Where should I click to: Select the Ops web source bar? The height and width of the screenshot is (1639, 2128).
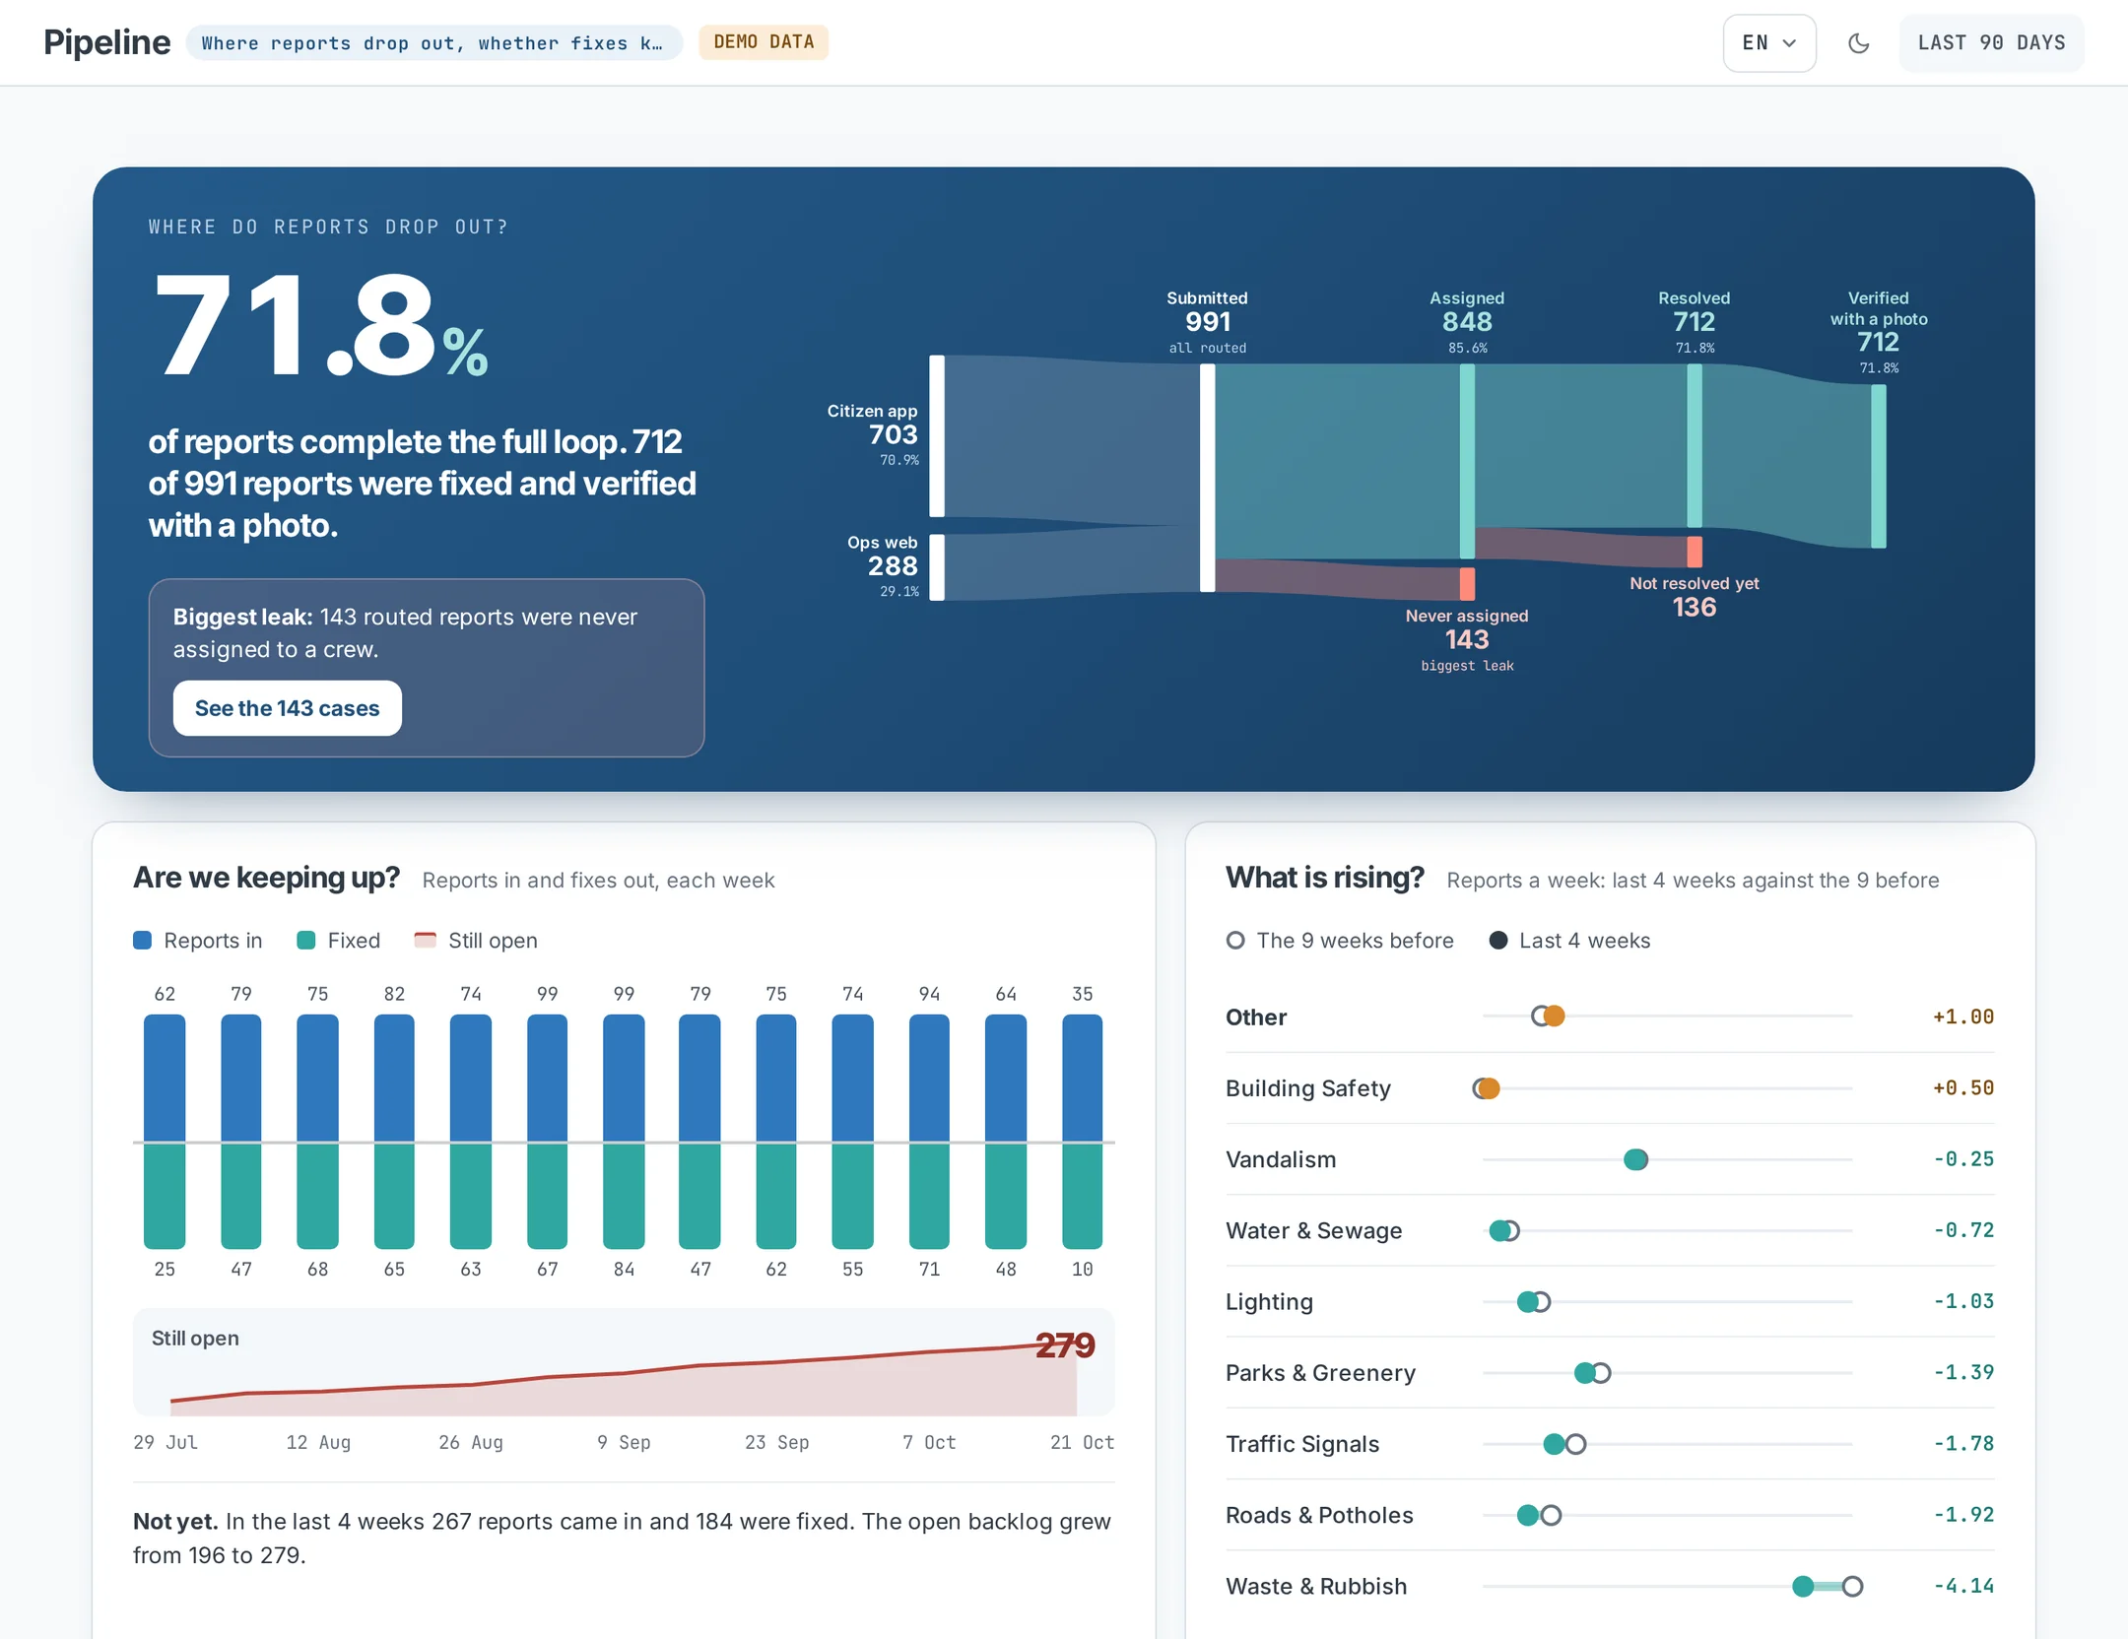[937, 567]
